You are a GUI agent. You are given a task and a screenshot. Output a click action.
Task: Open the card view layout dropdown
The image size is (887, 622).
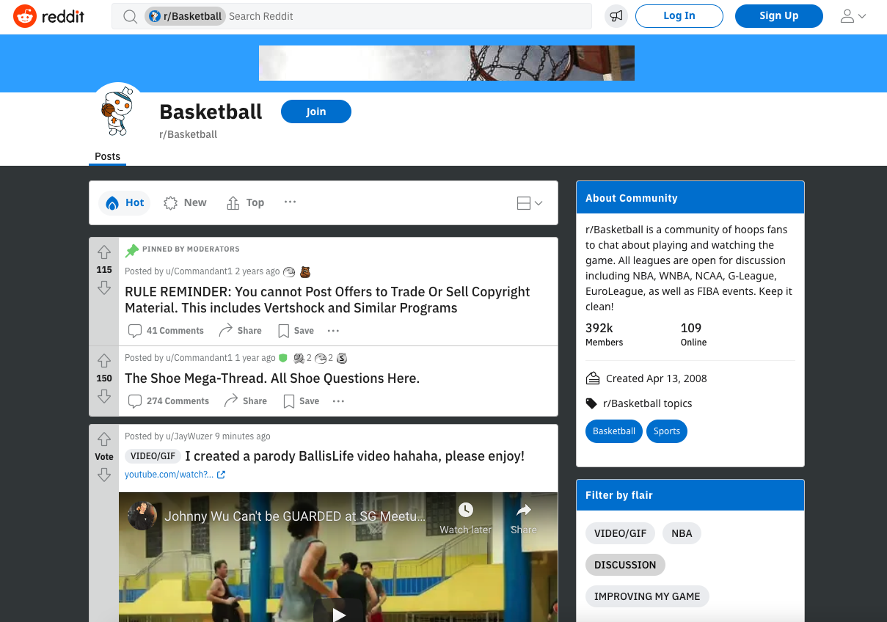pos(530,203)
